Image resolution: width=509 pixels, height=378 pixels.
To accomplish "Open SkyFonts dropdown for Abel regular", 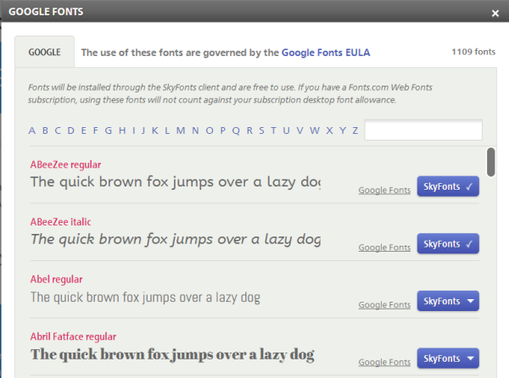I will [x=448, y=301].
